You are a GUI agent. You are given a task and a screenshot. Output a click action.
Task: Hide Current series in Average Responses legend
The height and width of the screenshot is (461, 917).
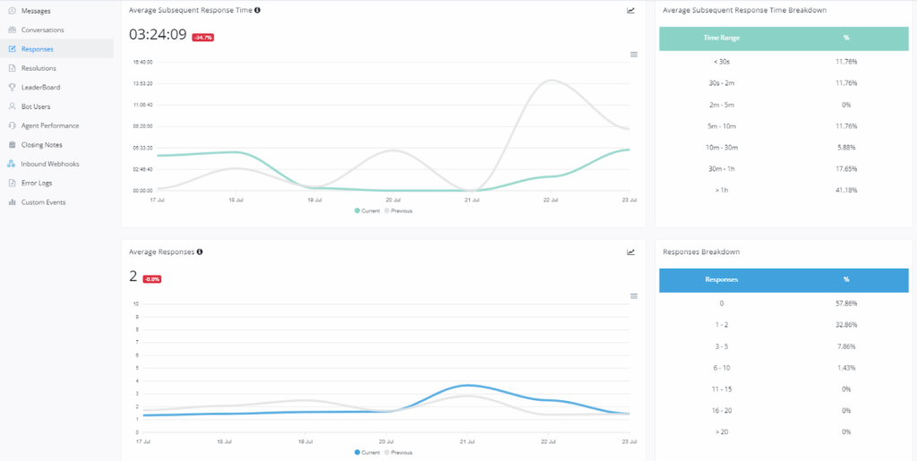(x=367, y=453)
